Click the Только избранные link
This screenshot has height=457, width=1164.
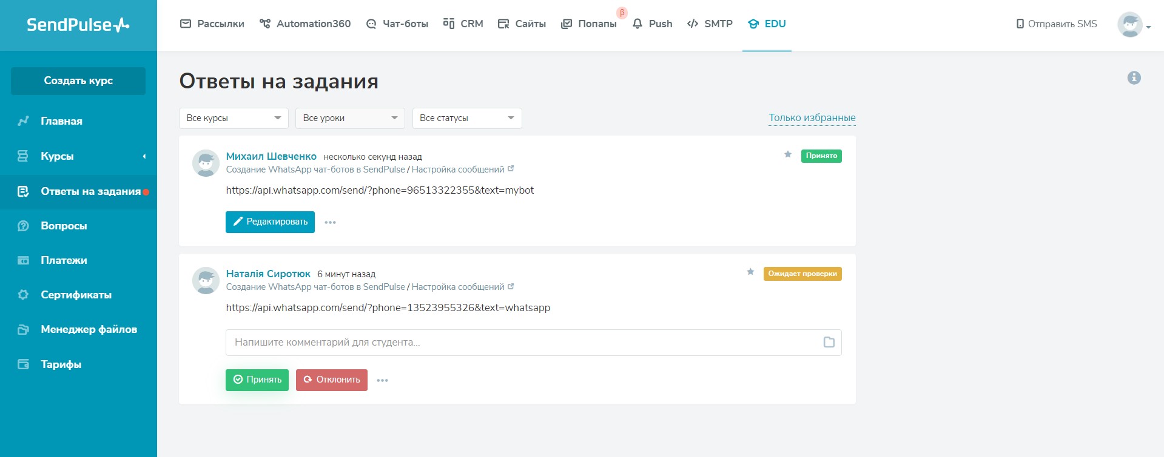coord(812,118)
